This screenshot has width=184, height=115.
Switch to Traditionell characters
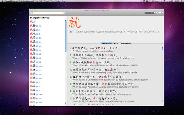[x=158, y=13]
